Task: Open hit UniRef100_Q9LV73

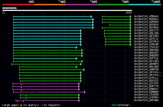Action: tap(146, 30)
